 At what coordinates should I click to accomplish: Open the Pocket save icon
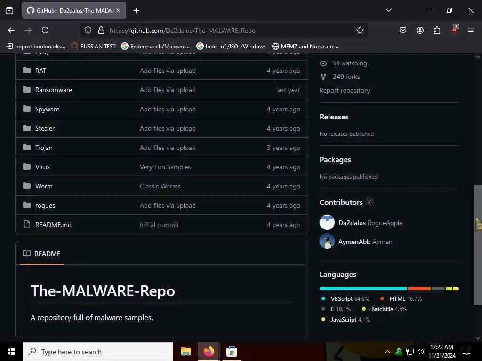(x=403, y=30)
